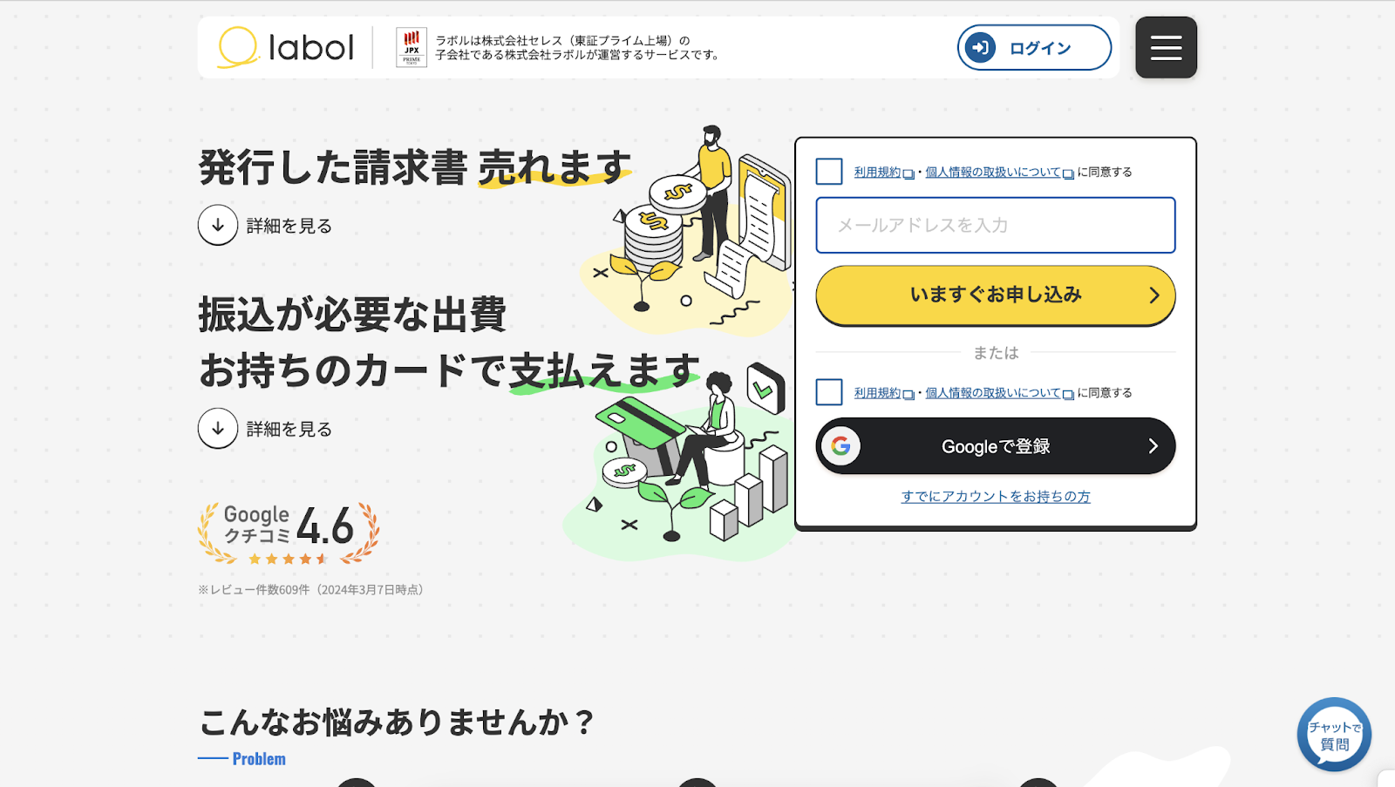Click the メールアドレスを入力 email field
The image size is (1395, 787).
[x=996, y=225]
